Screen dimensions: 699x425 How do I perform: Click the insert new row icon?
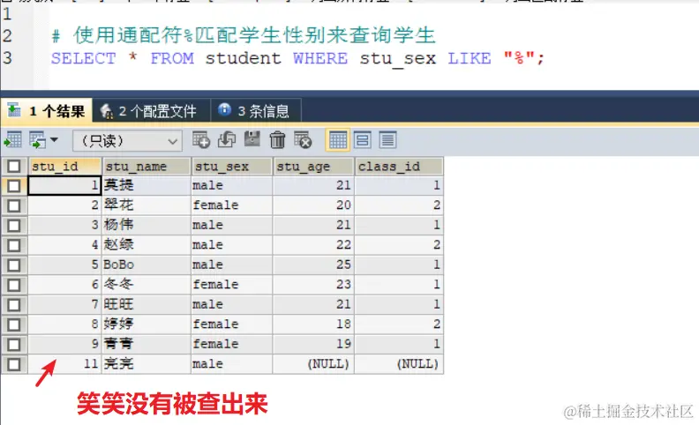click(x=201, y=140)
